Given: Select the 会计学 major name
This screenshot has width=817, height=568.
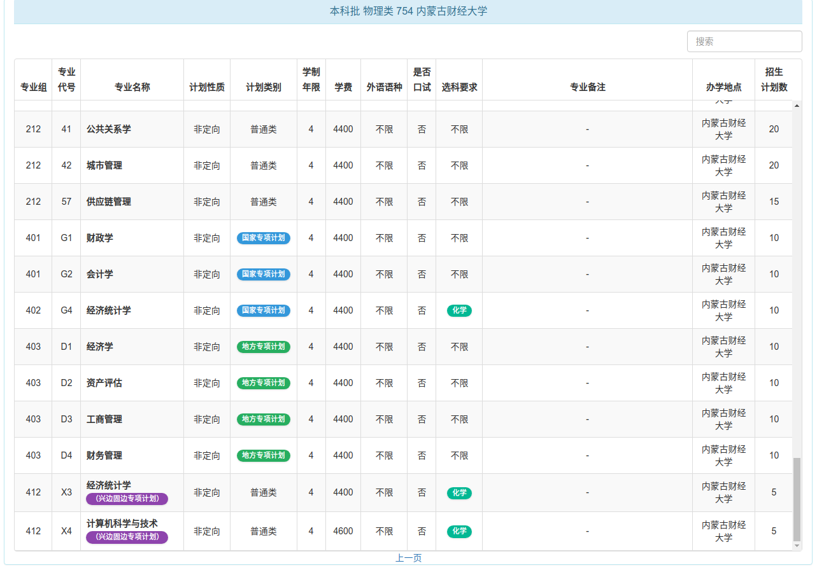Looking at the screenshot, I should click(100, 274).
